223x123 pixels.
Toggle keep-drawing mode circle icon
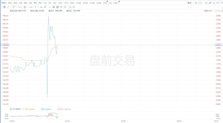pyautogui.click(x=57, y=7)
